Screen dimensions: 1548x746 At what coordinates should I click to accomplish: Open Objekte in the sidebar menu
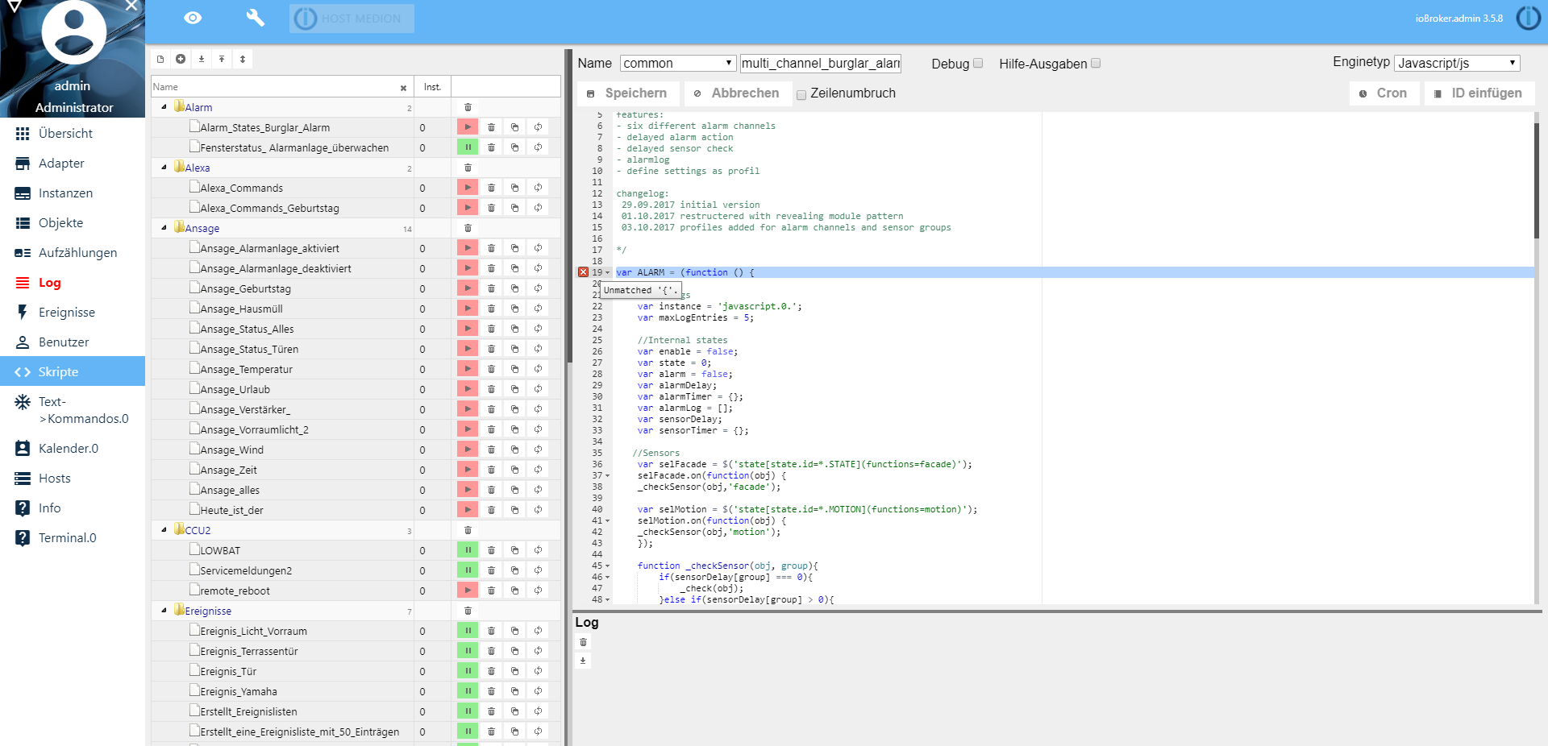(x=60, y=223)
